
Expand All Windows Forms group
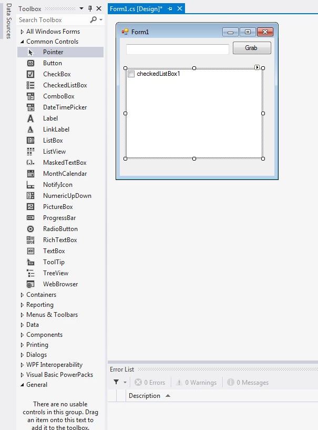22,32
